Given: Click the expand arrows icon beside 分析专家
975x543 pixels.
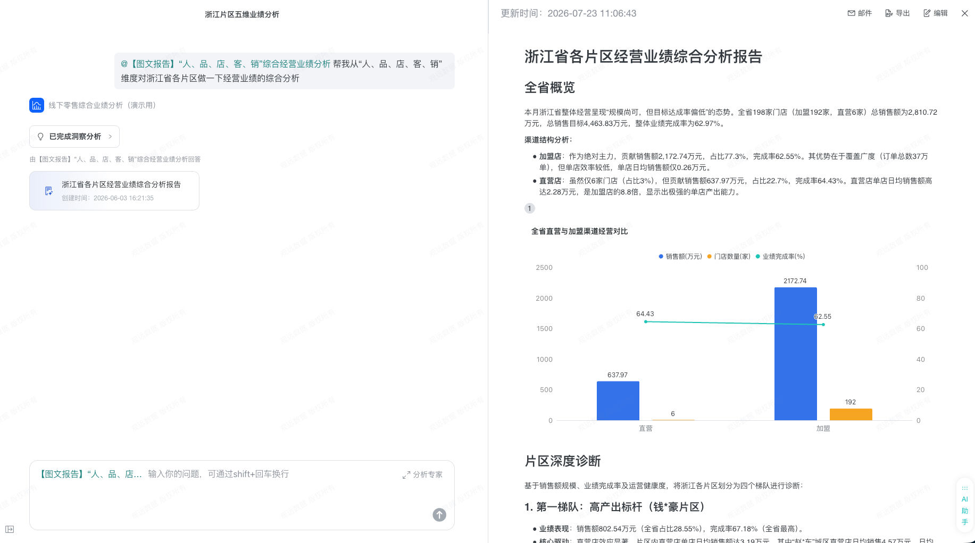Looking at the screenshot, I should tap(406, 474).
